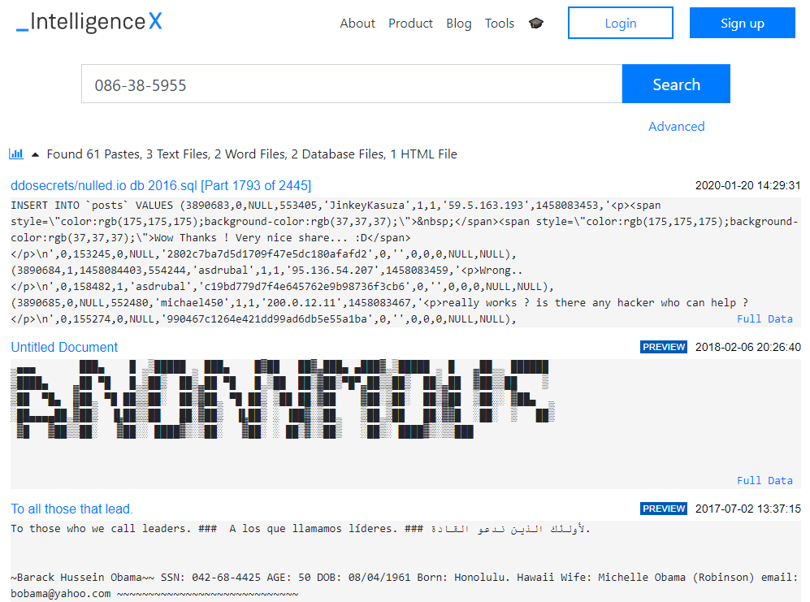Open the ddosecrets/nulled.io db 2016.sql result
This screenshot has width=810, height=602.
pyautogui.click(x=161, y=185)
